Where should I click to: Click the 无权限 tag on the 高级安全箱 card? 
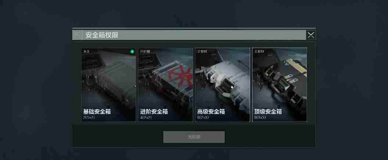(202, 51)
